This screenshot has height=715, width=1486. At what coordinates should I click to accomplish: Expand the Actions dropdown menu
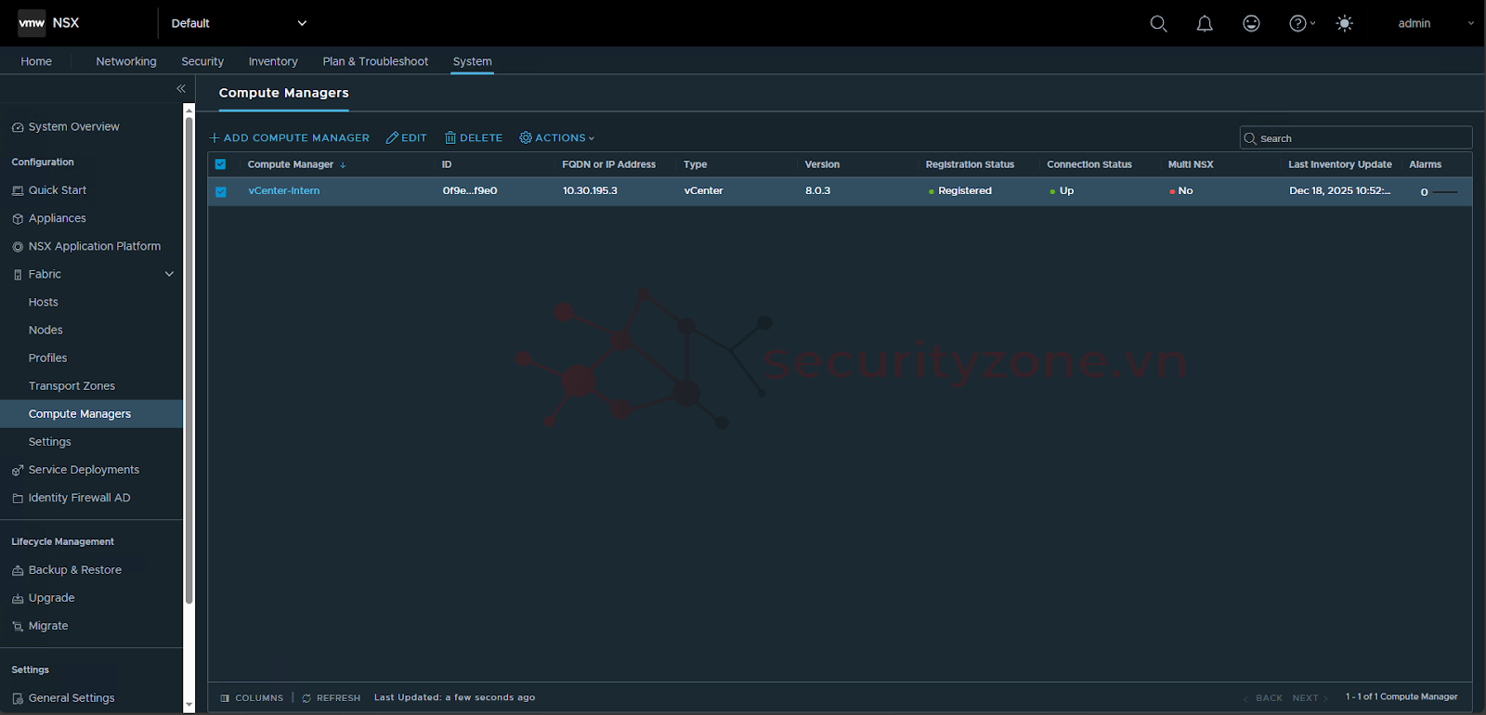pos(557,137)
